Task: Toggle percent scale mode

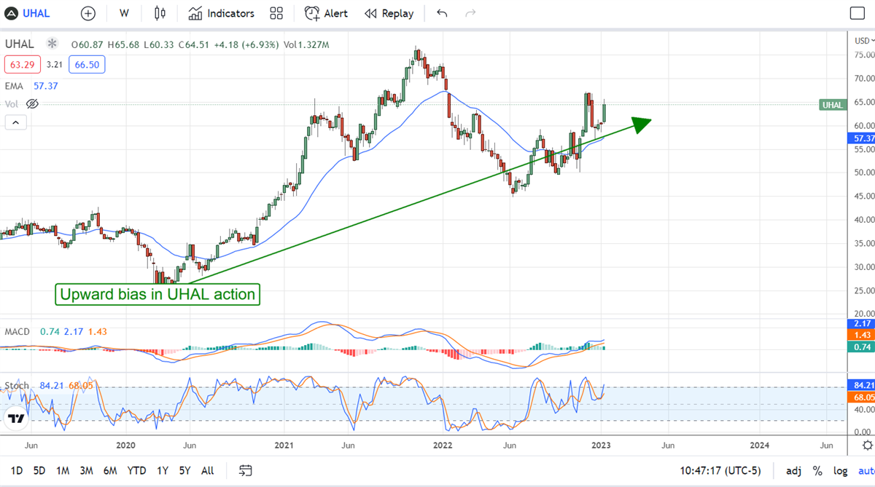Action: (x=817, y=470)
